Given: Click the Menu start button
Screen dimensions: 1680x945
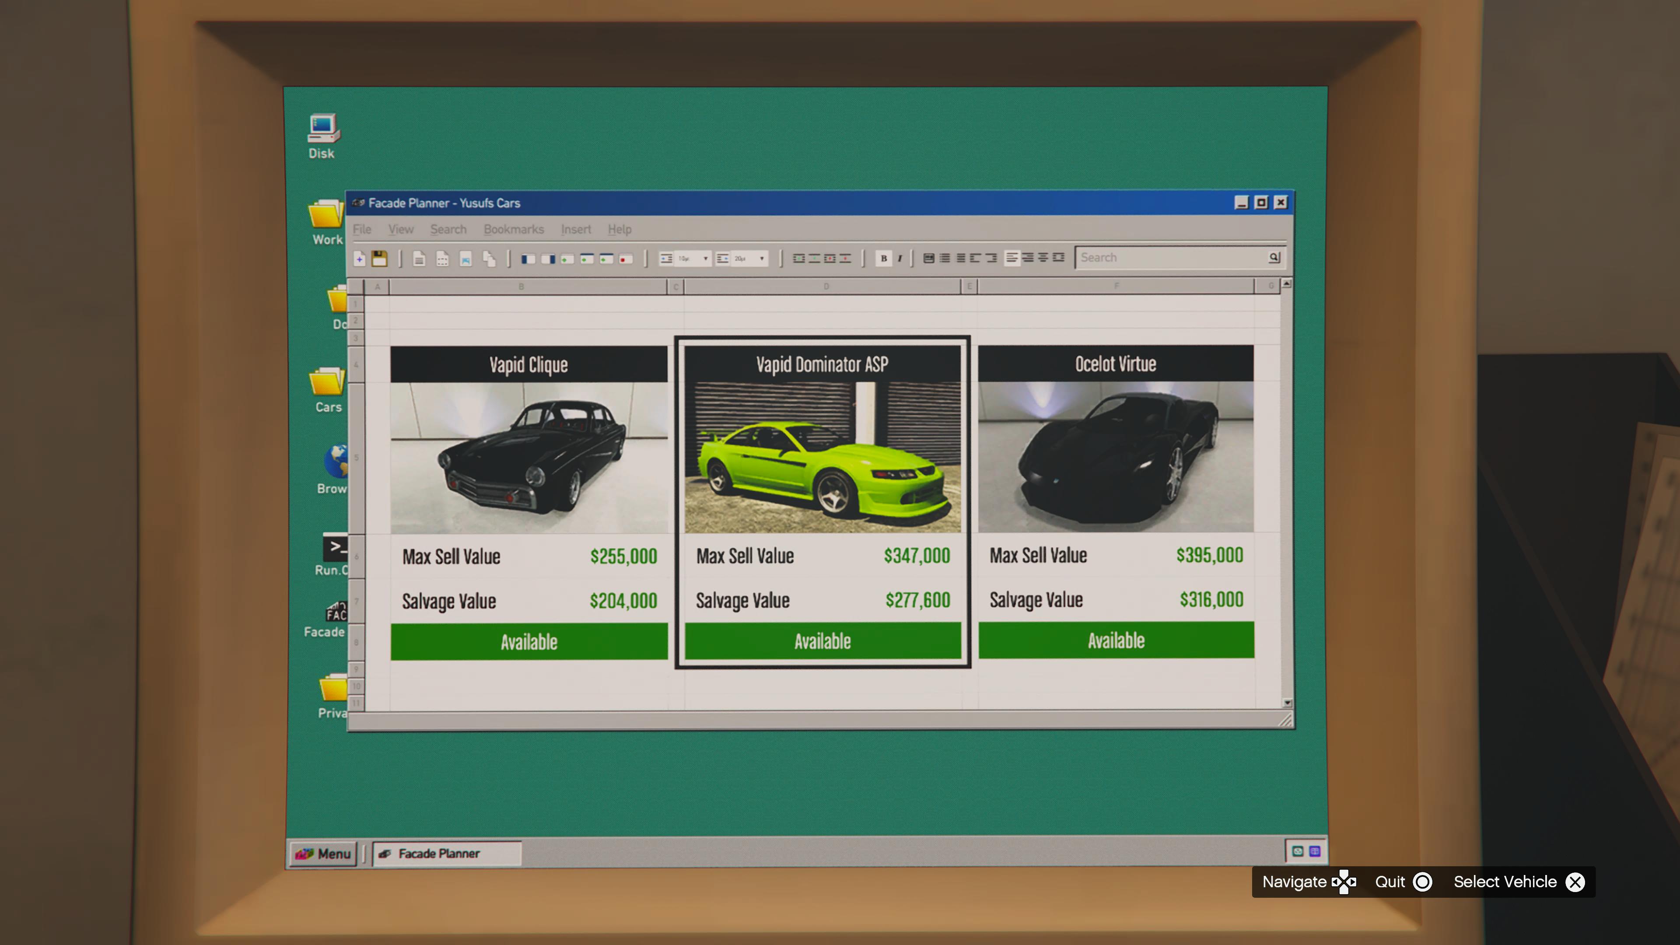Looking at the screenshot, I should click(323, 854).
